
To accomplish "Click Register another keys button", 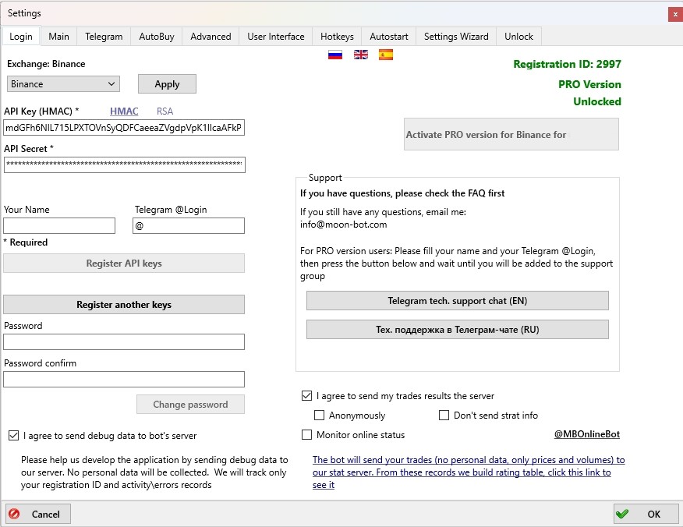I will 124,305.
